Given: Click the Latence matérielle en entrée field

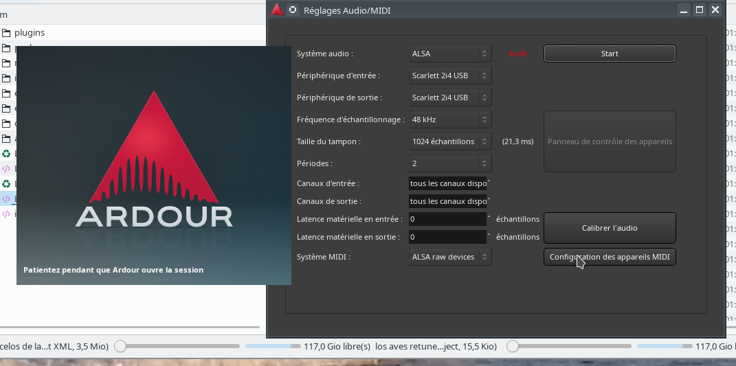Looking at the screenshot, I should coord(447,219).
